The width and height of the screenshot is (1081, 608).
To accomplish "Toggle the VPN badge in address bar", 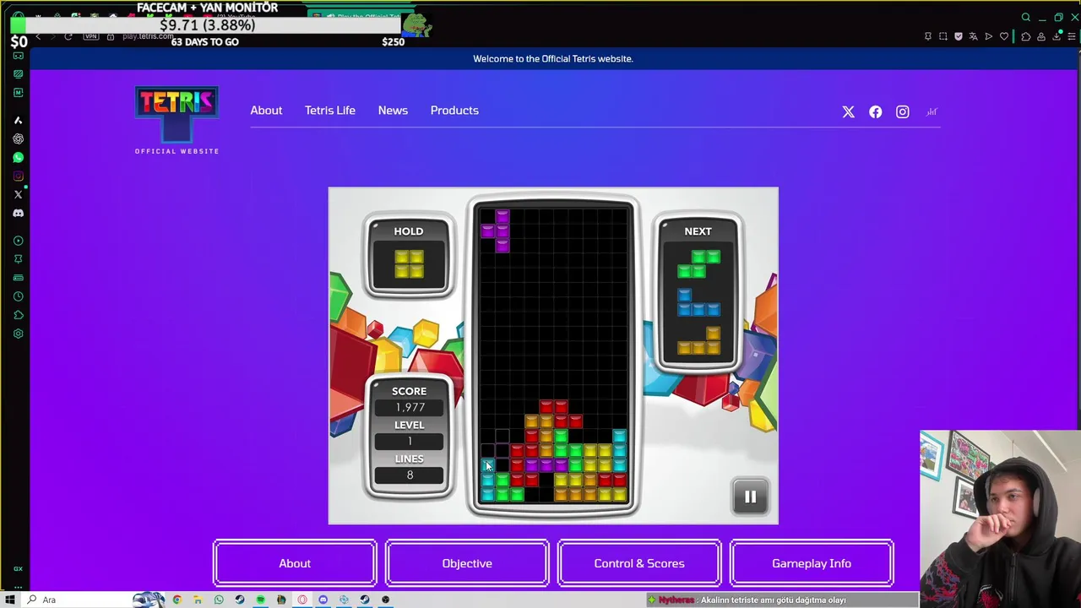I will (91, 36).
